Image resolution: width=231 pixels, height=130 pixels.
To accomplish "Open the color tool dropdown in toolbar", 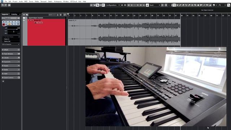I will (216, 5).
